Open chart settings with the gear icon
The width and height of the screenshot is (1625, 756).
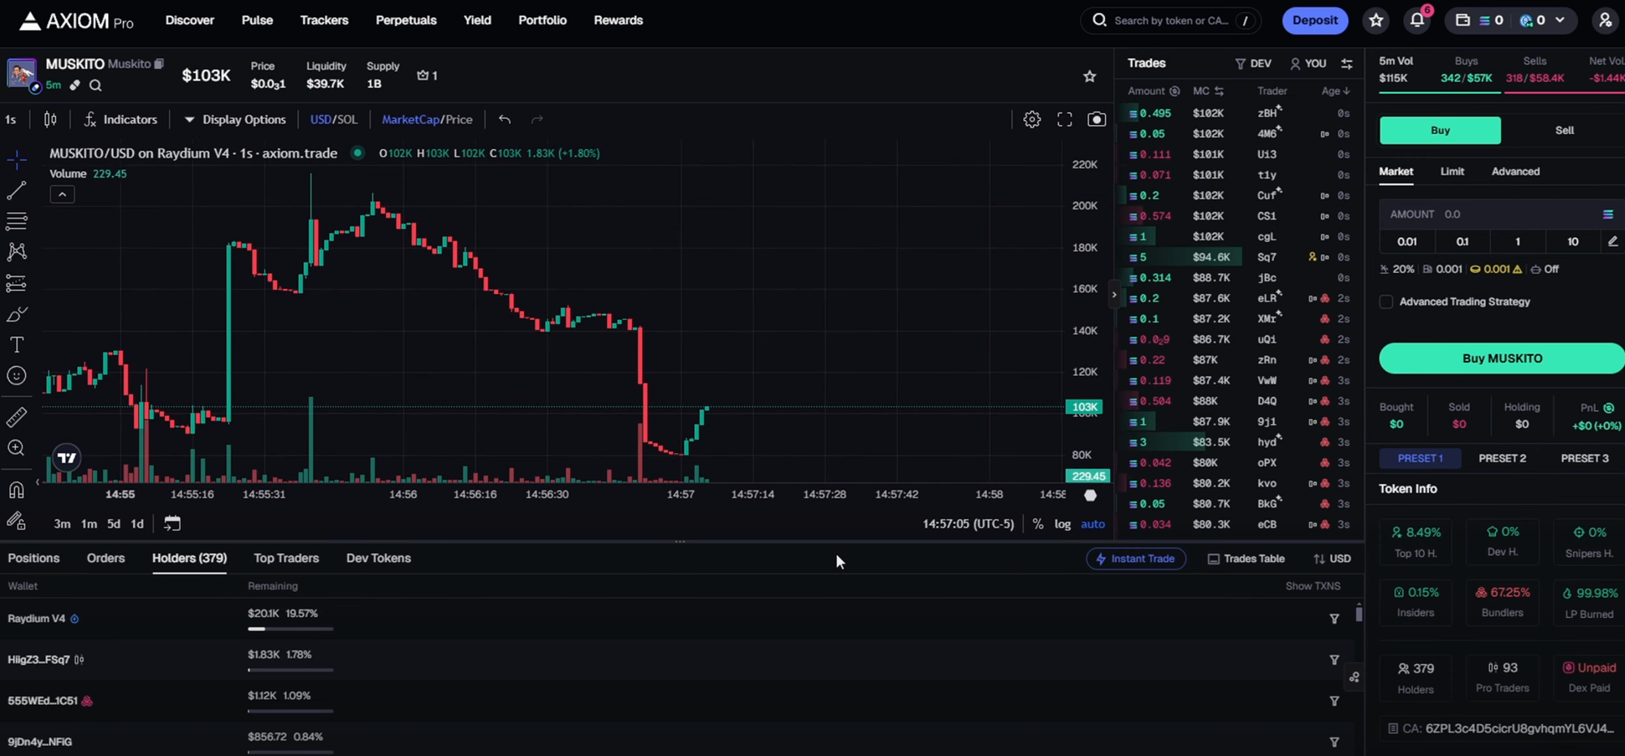1031,119
